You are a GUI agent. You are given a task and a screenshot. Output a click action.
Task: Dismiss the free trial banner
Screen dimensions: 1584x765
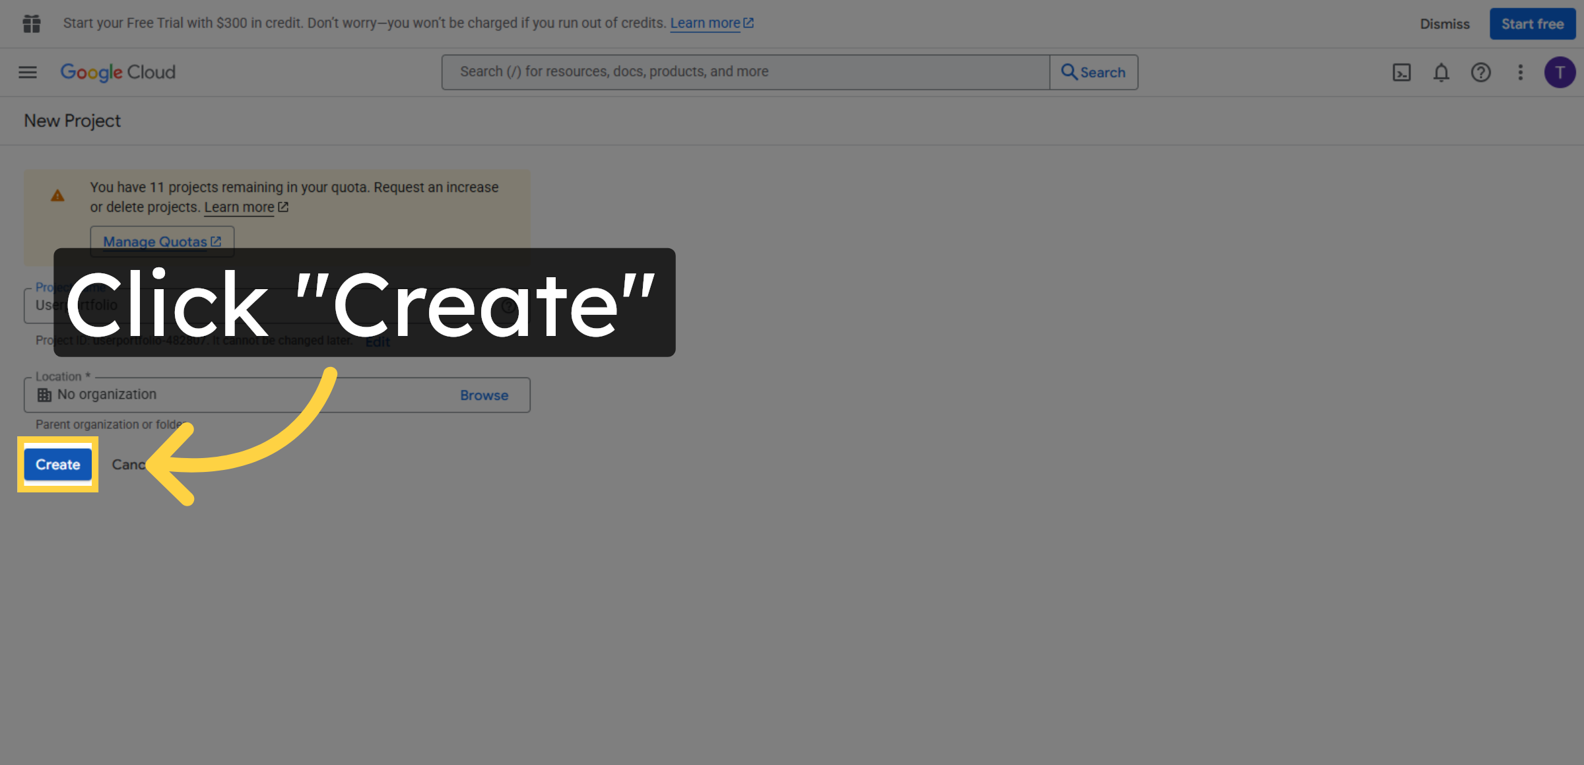click(x=1445, y=23)
